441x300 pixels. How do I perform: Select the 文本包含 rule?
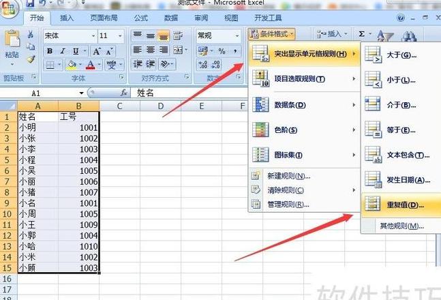click(401, 155)
